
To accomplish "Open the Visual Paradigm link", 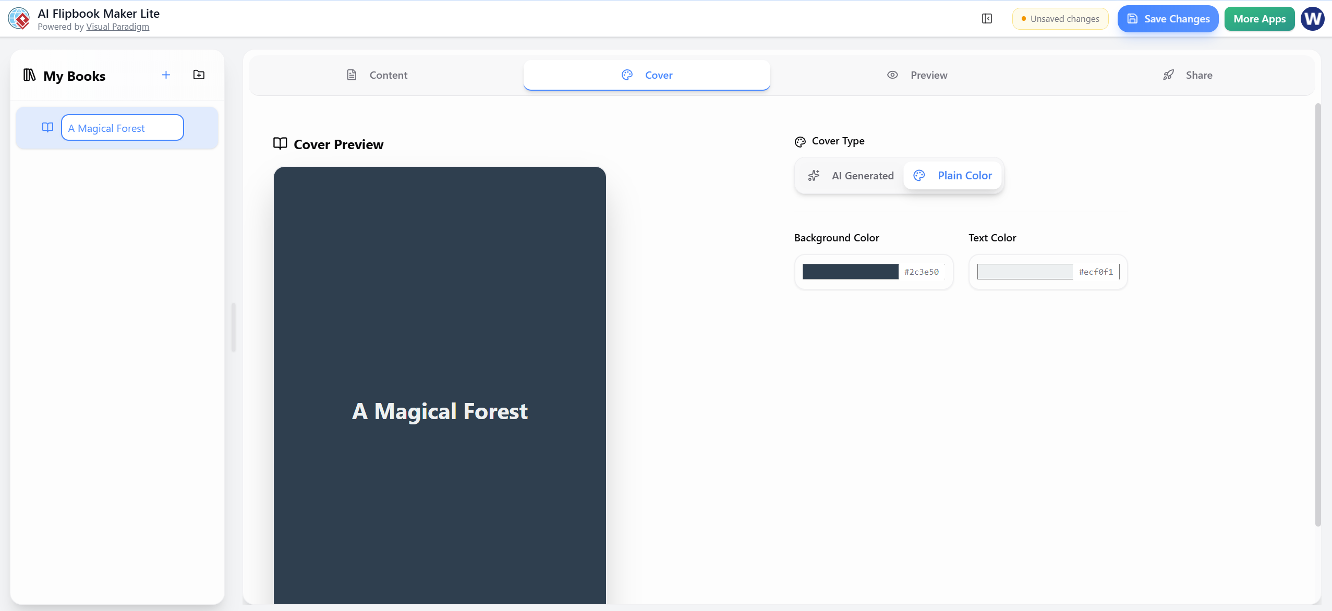I will tap(118, 26).
